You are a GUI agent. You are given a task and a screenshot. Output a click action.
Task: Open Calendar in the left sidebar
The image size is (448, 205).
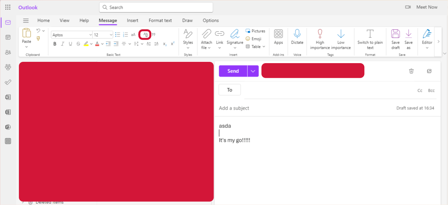(x=8, y=37)
